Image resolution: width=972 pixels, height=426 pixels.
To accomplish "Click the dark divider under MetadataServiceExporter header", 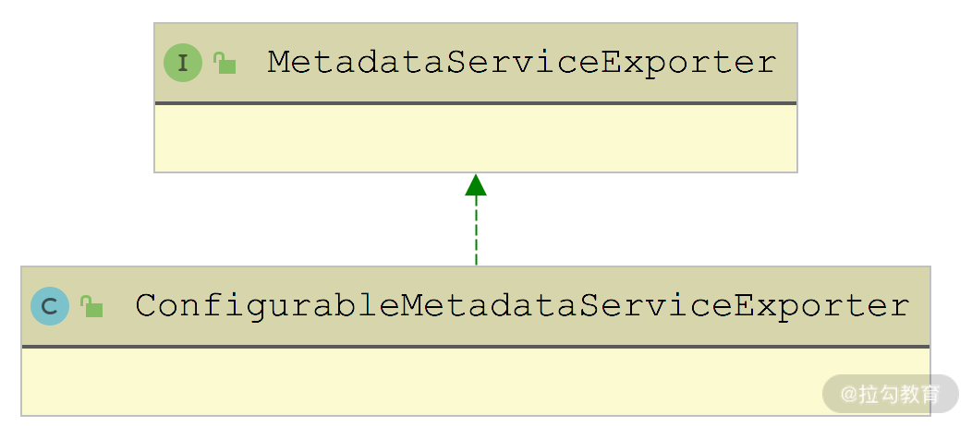I will [x=475, y=103].
